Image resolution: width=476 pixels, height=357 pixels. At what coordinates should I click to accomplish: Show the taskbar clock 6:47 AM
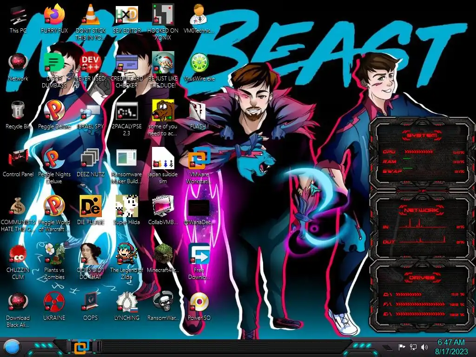tap(451, 343)
